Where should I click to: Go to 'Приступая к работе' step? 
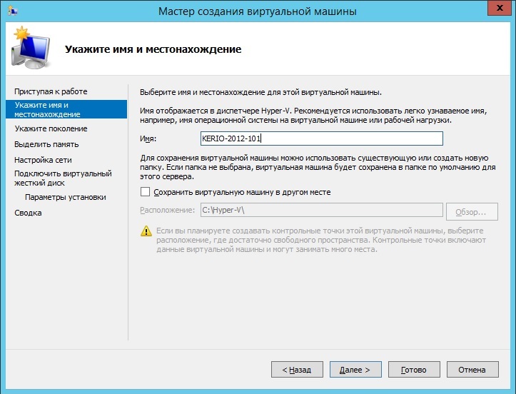point(51,91)
